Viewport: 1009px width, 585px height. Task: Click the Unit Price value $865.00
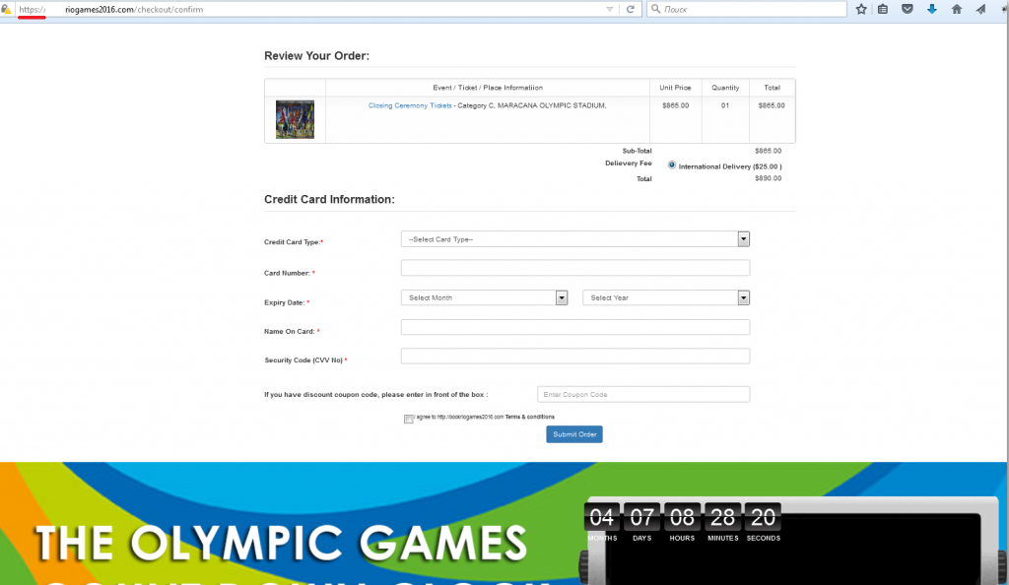click(675, 105)
